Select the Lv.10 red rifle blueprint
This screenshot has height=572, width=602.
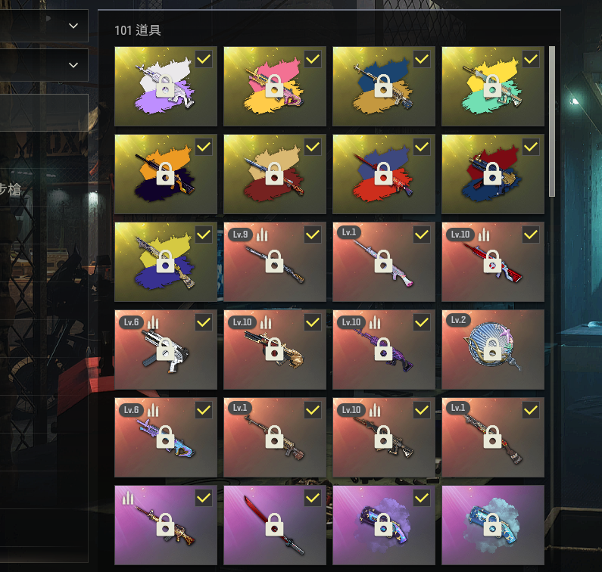(493, 262)
